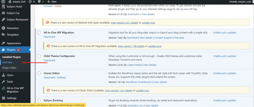The width and height of the screenshot is (254, 107).
Task: Open Automattic author link
Action: click(x=134, y=14)
